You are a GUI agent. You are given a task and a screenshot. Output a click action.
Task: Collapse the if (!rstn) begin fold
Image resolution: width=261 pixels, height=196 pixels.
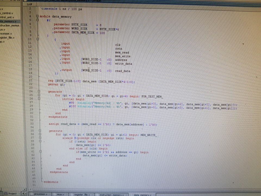point(40,142)
